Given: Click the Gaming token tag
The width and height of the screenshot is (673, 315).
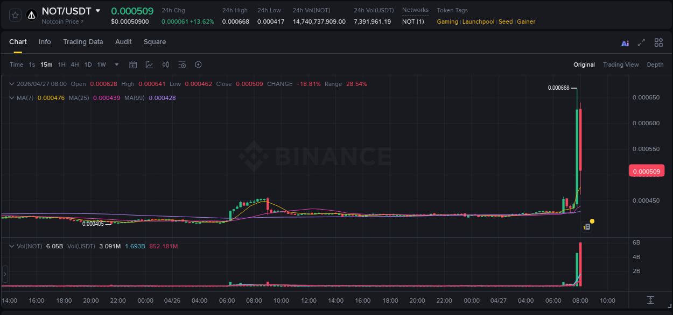Looking at the screenshot, I should tap(447, 22).
